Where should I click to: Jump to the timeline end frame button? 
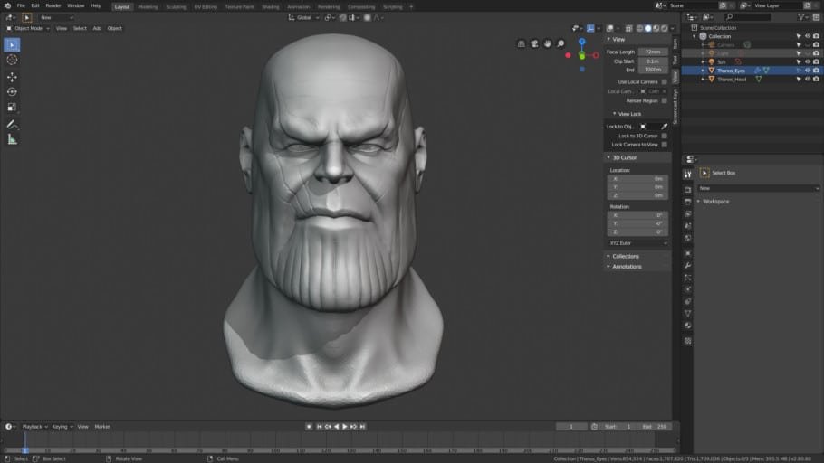pyautogui.click(x=362, y=428)
